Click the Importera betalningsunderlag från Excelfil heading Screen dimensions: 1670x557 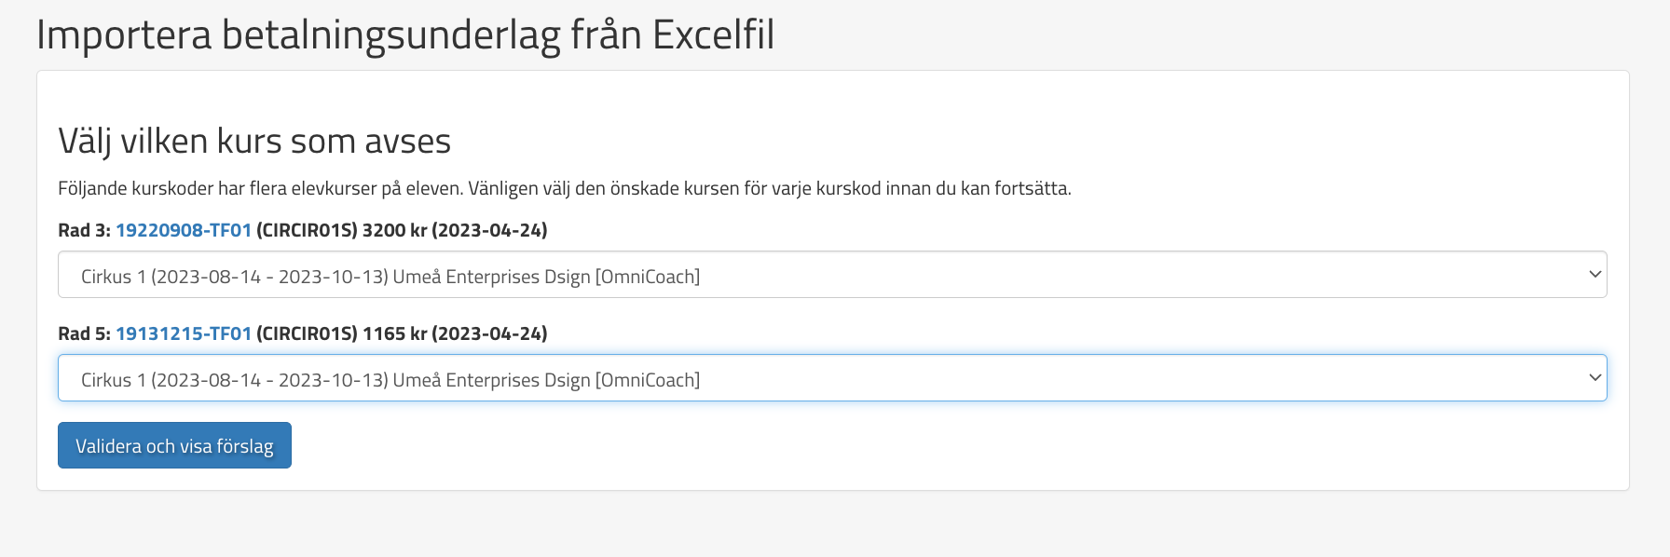click(x=405, y=35)
